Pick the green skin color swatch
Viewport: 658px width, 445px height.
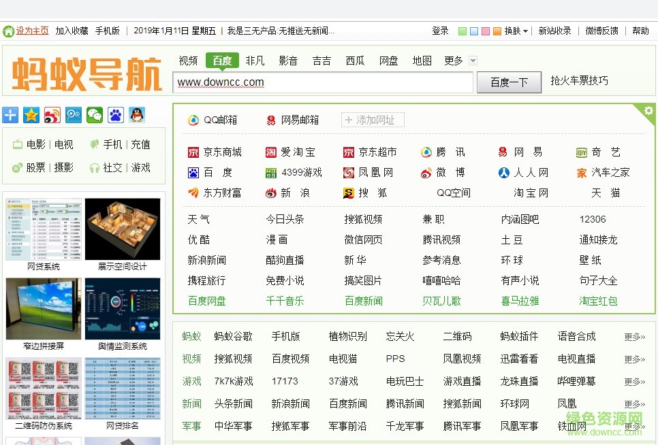(x=462, y=31)
